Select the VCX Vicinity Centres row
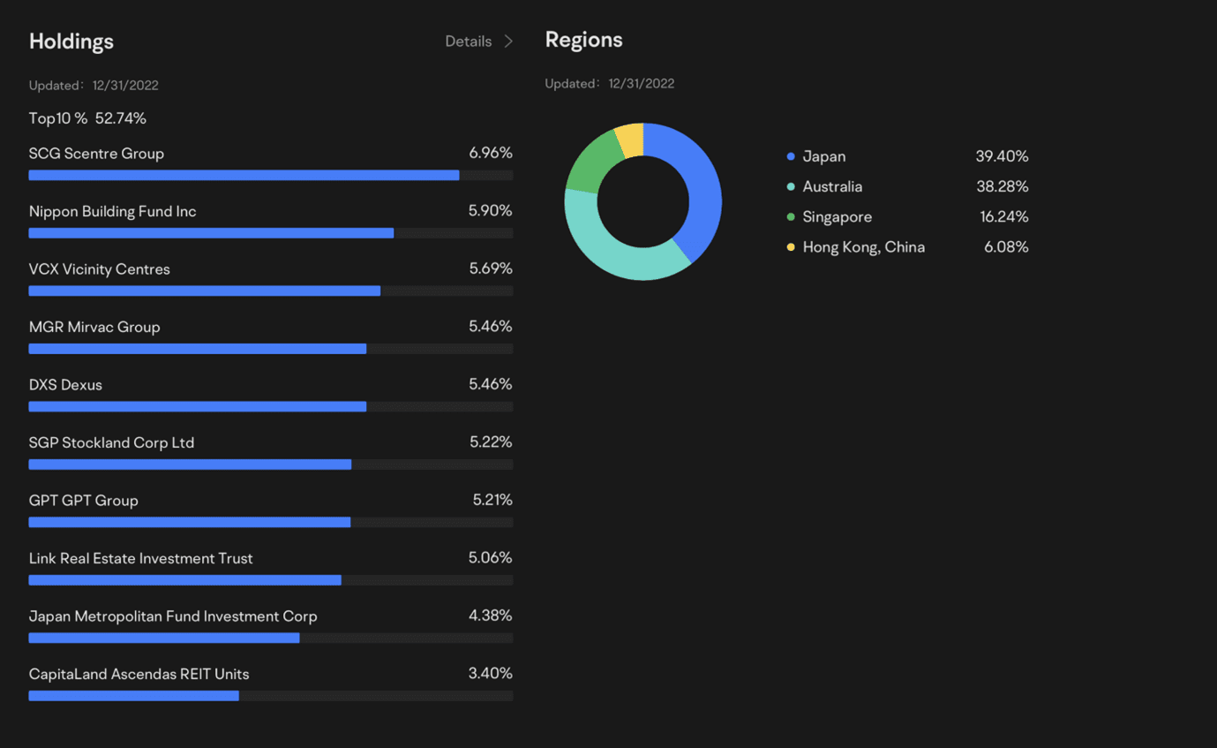 [99, 269]
